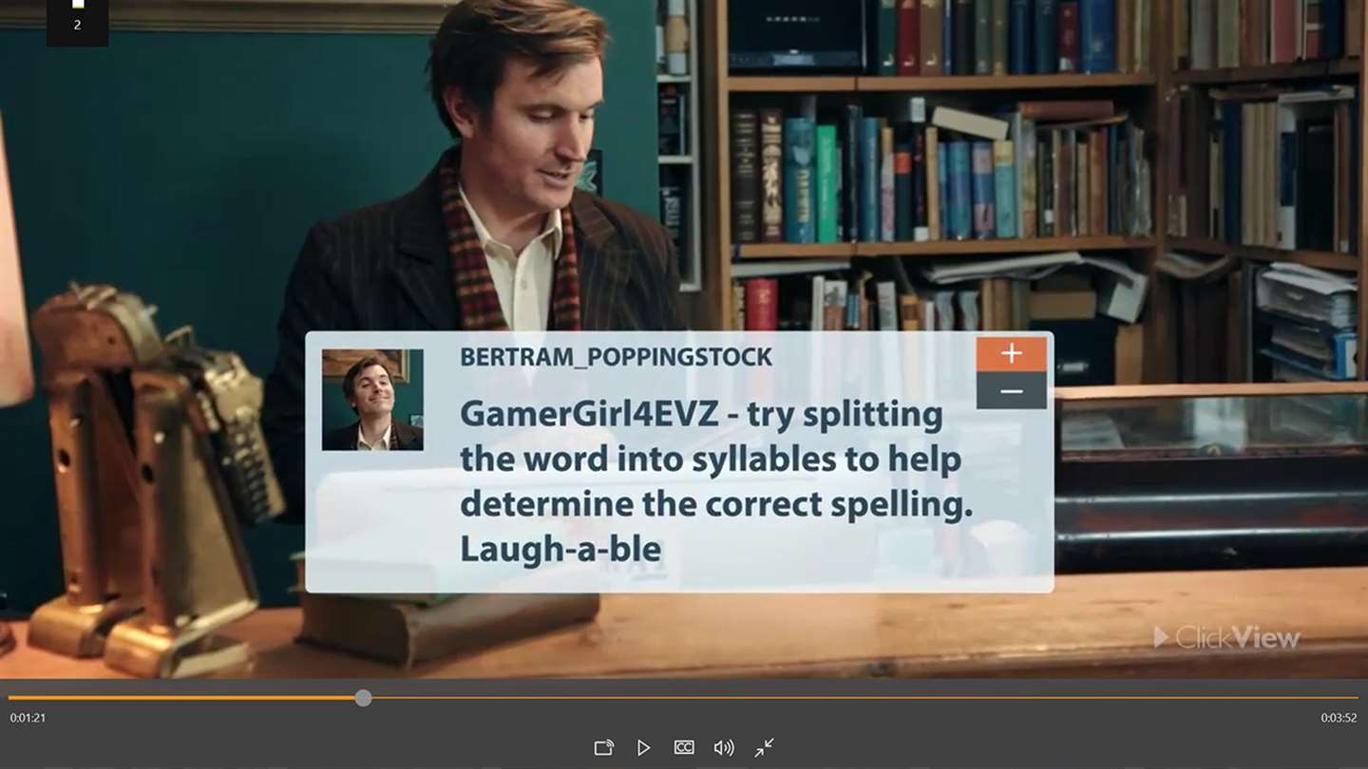This screenshot has height=769, width=1368.
Task: Exit fullscreen with the inward arrows icon
Action: tap(764, 747)
